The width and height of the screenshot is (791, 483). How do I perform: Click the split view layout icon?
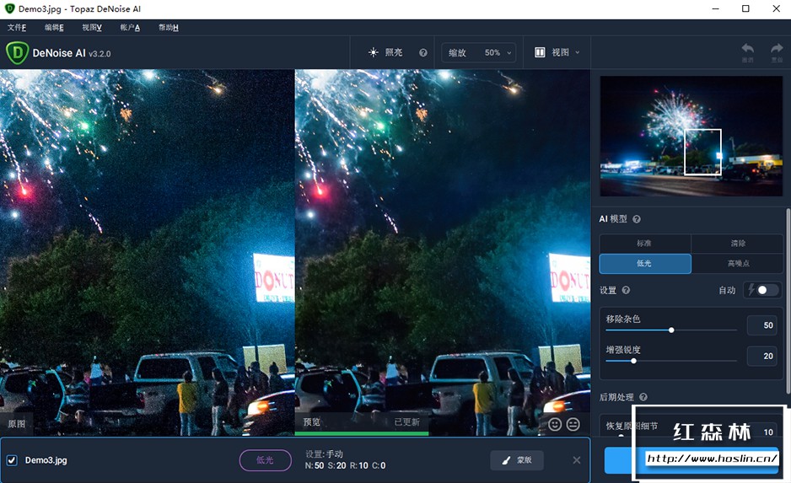coord(540,52)
